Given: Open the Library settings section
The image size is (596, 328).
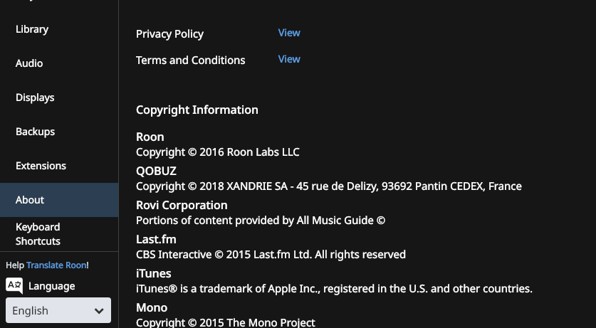Looking at the screenshot, I should [x=32, y=29].
